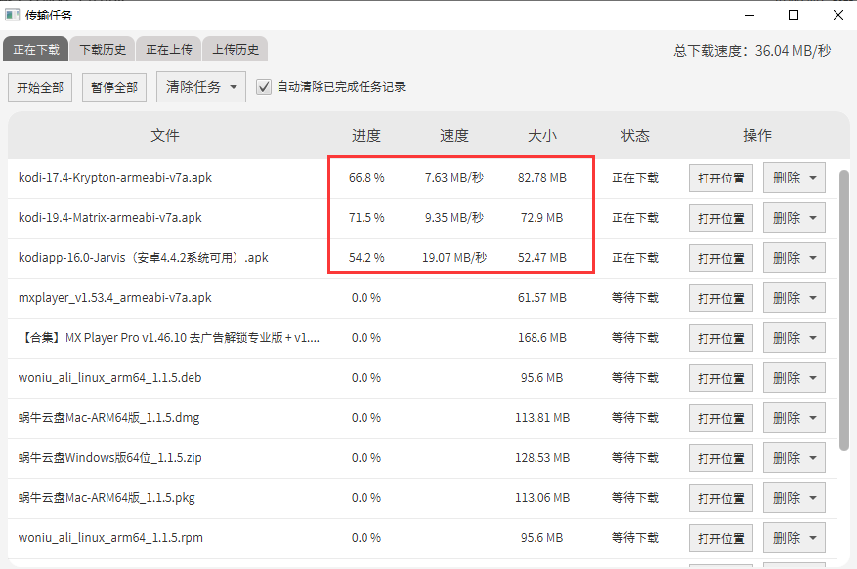Maximize the 传输任务 window
Image resolution: width=857 pixels, height=569 pixels.
pyautogui.click(x=793, y=15)
